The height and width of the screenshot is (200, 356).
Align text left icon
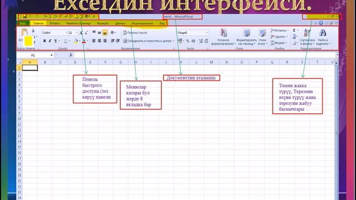[x=94, y=41]
